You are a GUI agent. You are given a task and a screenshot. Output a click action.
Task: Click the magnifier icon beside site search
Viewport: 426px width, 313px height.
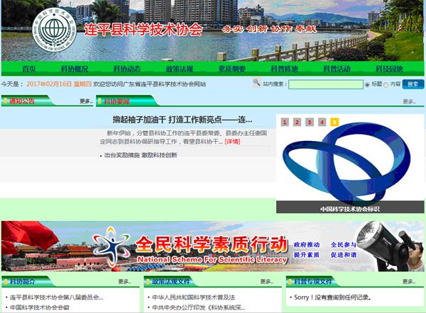(x=256, y=84)
